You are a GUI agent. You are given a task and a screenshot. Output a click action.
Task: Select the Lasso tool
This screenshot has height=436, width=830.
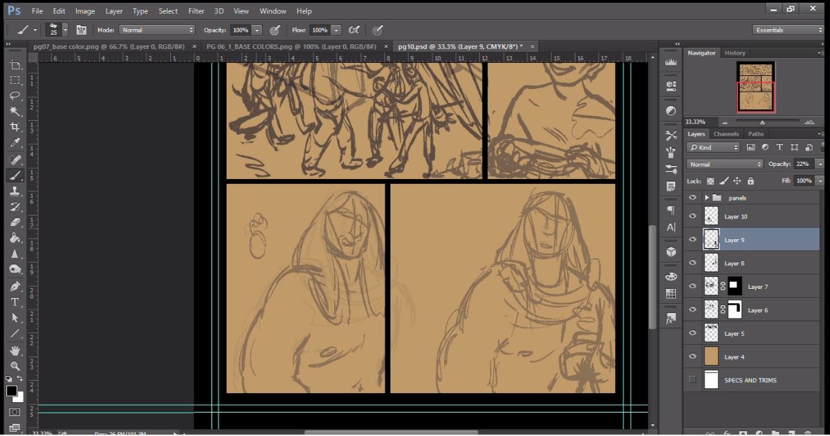click(x=15, y=95)
